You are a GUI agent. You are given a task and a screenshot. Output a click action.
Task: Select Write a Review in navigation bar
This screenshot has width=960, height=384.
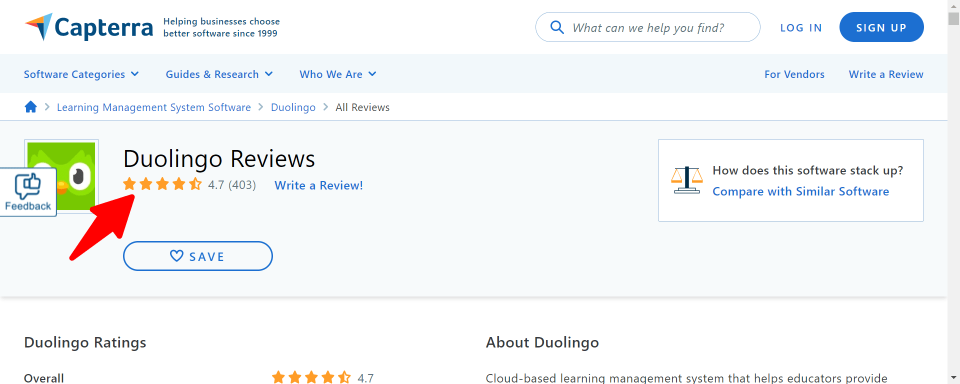885,74
